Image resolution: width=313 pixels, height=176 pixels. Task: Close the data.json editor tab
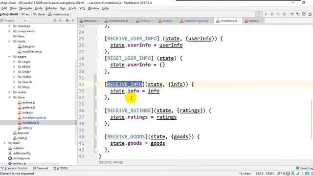99,21
